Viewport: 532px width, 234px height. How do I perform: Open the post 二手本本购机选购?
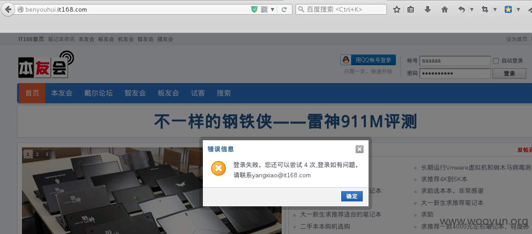(325, 226)
